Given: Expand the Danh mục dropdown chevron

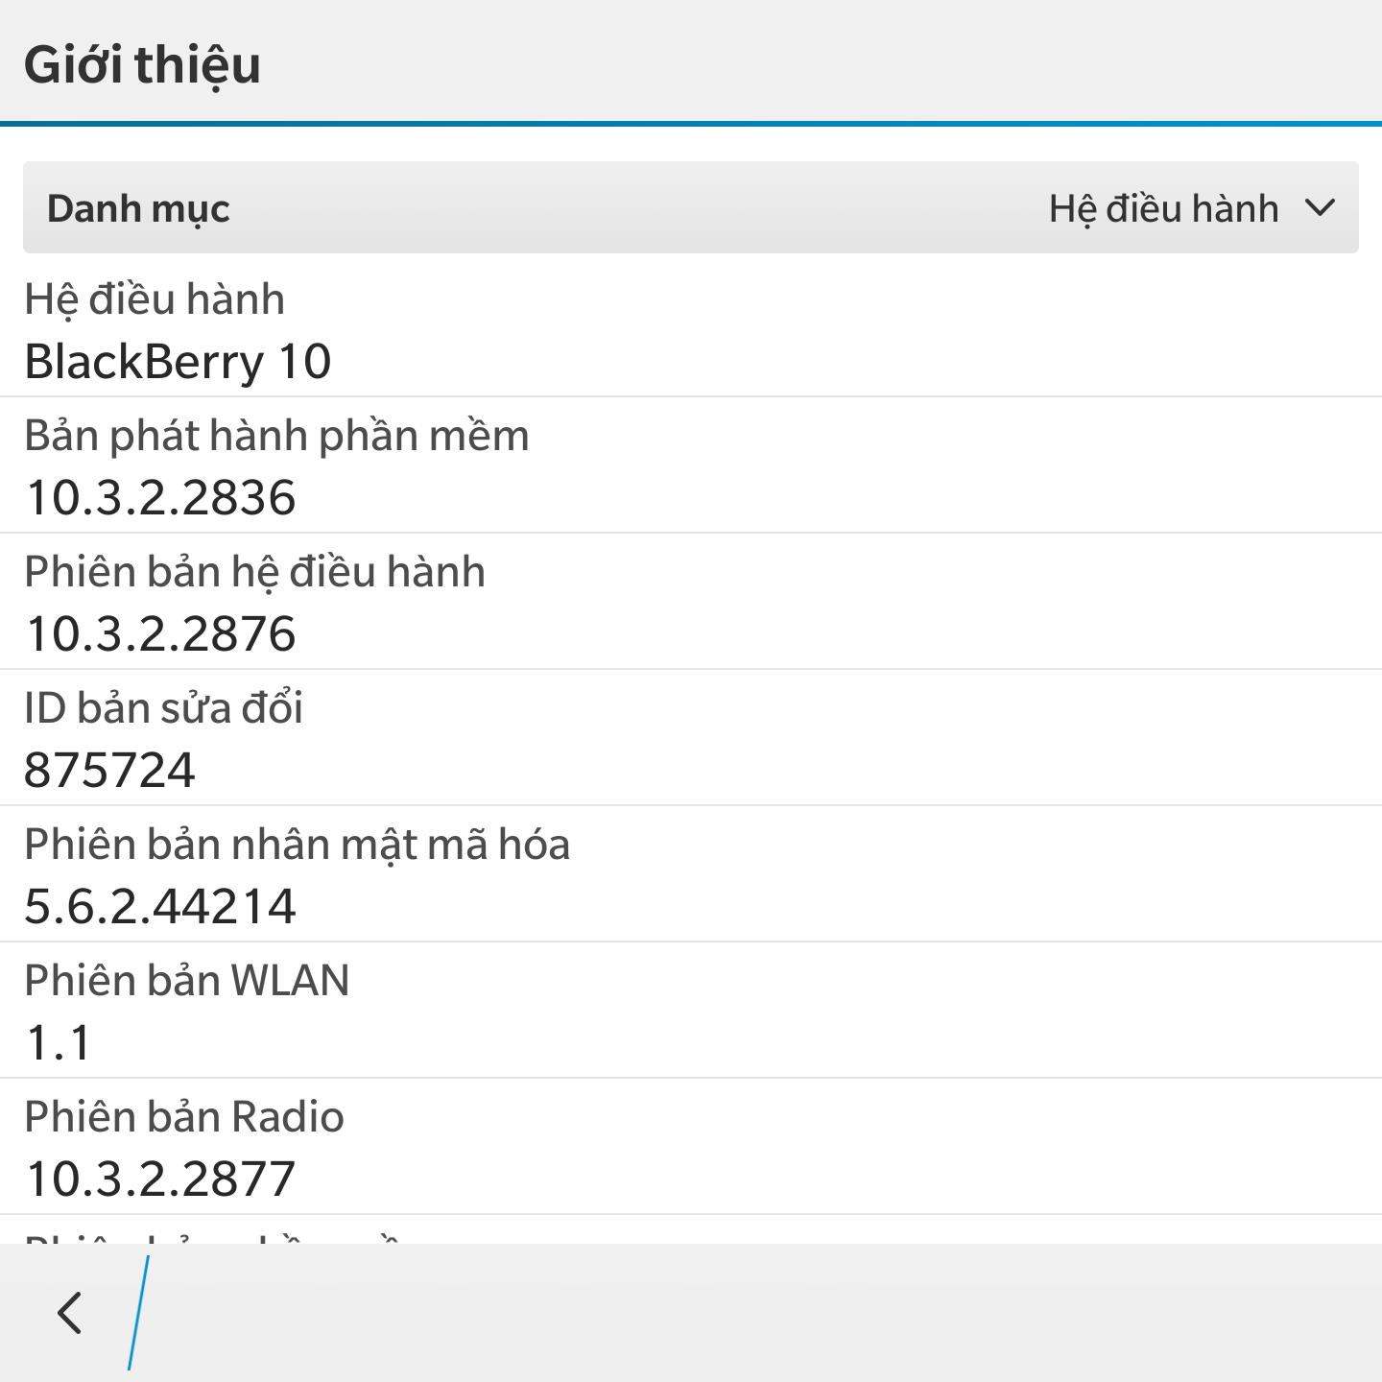Looking at the screenshot, I should tap(1321, 208).
